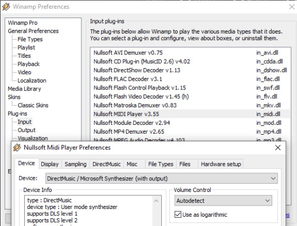Select Media Library in the tree

pyautogui.click(x=24, y=89)
